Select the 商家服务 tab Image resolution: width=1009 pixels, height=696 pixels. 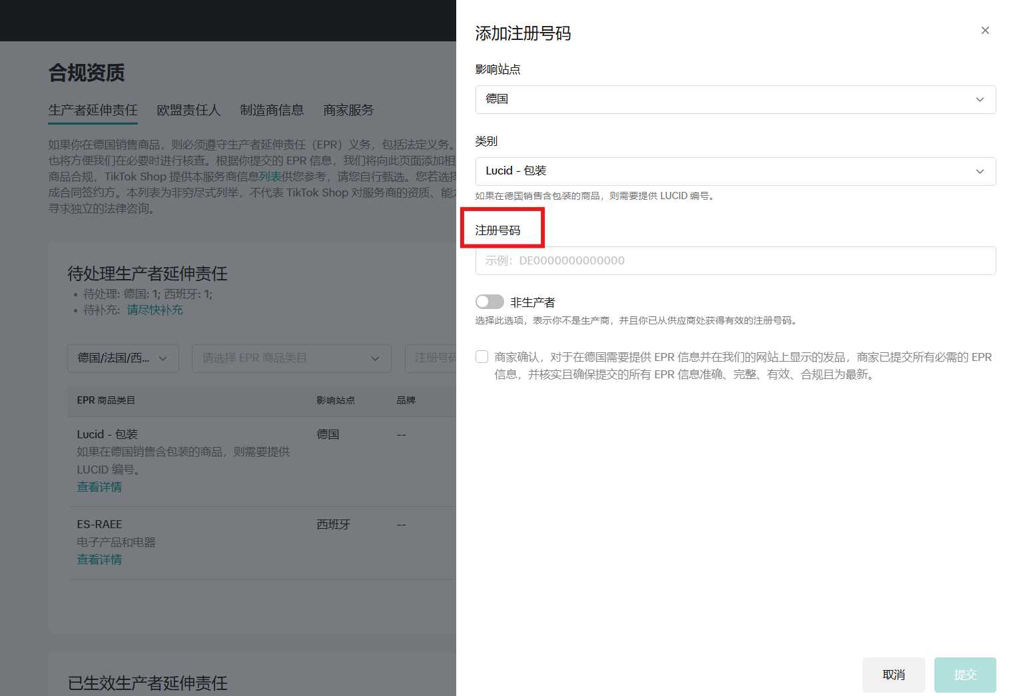click(x=348, y=110)
